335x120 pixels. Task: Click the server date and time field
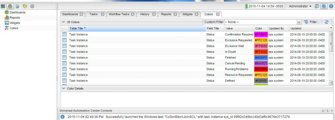[265, 6]
